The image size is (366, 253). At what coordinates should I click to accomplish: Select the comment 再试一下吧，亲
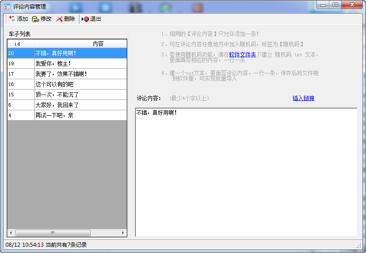pos(81,115)
